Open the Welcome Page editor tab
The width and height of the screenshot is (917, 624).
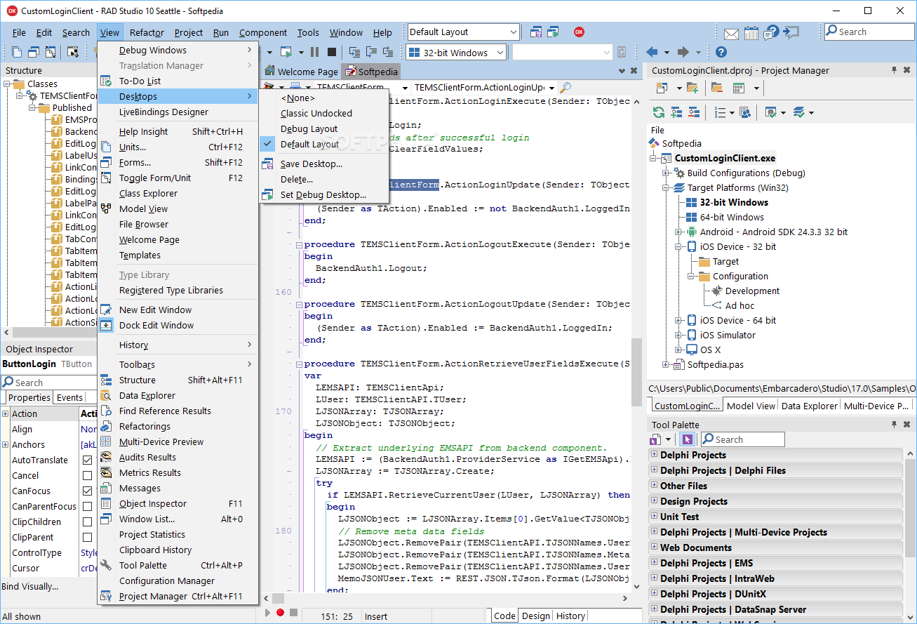pos(302,72)
